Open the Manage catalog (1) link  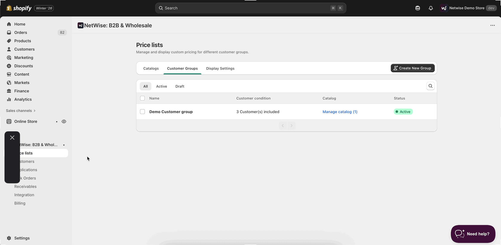[340, 112]
